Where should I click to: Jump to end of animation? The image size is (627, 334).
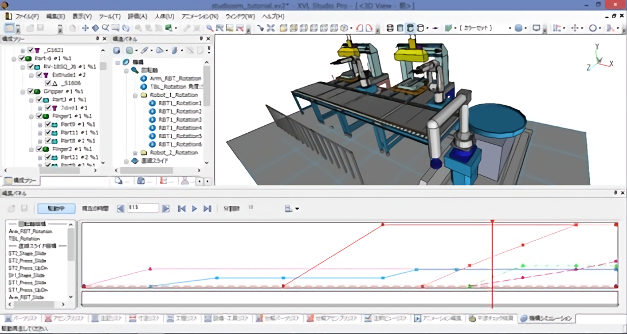[x=207, y=208]
